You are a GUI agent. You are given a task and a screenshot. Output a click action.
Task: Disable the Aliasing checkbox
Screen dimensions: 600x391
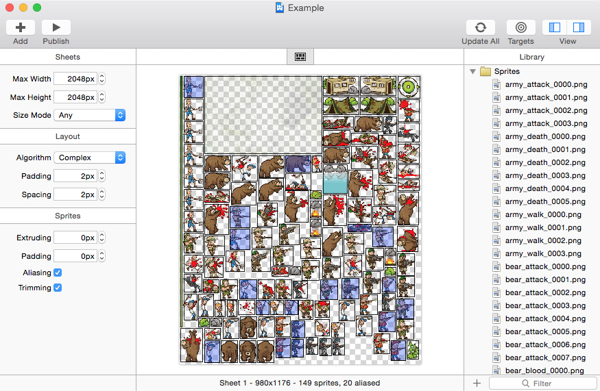(58, 273)
